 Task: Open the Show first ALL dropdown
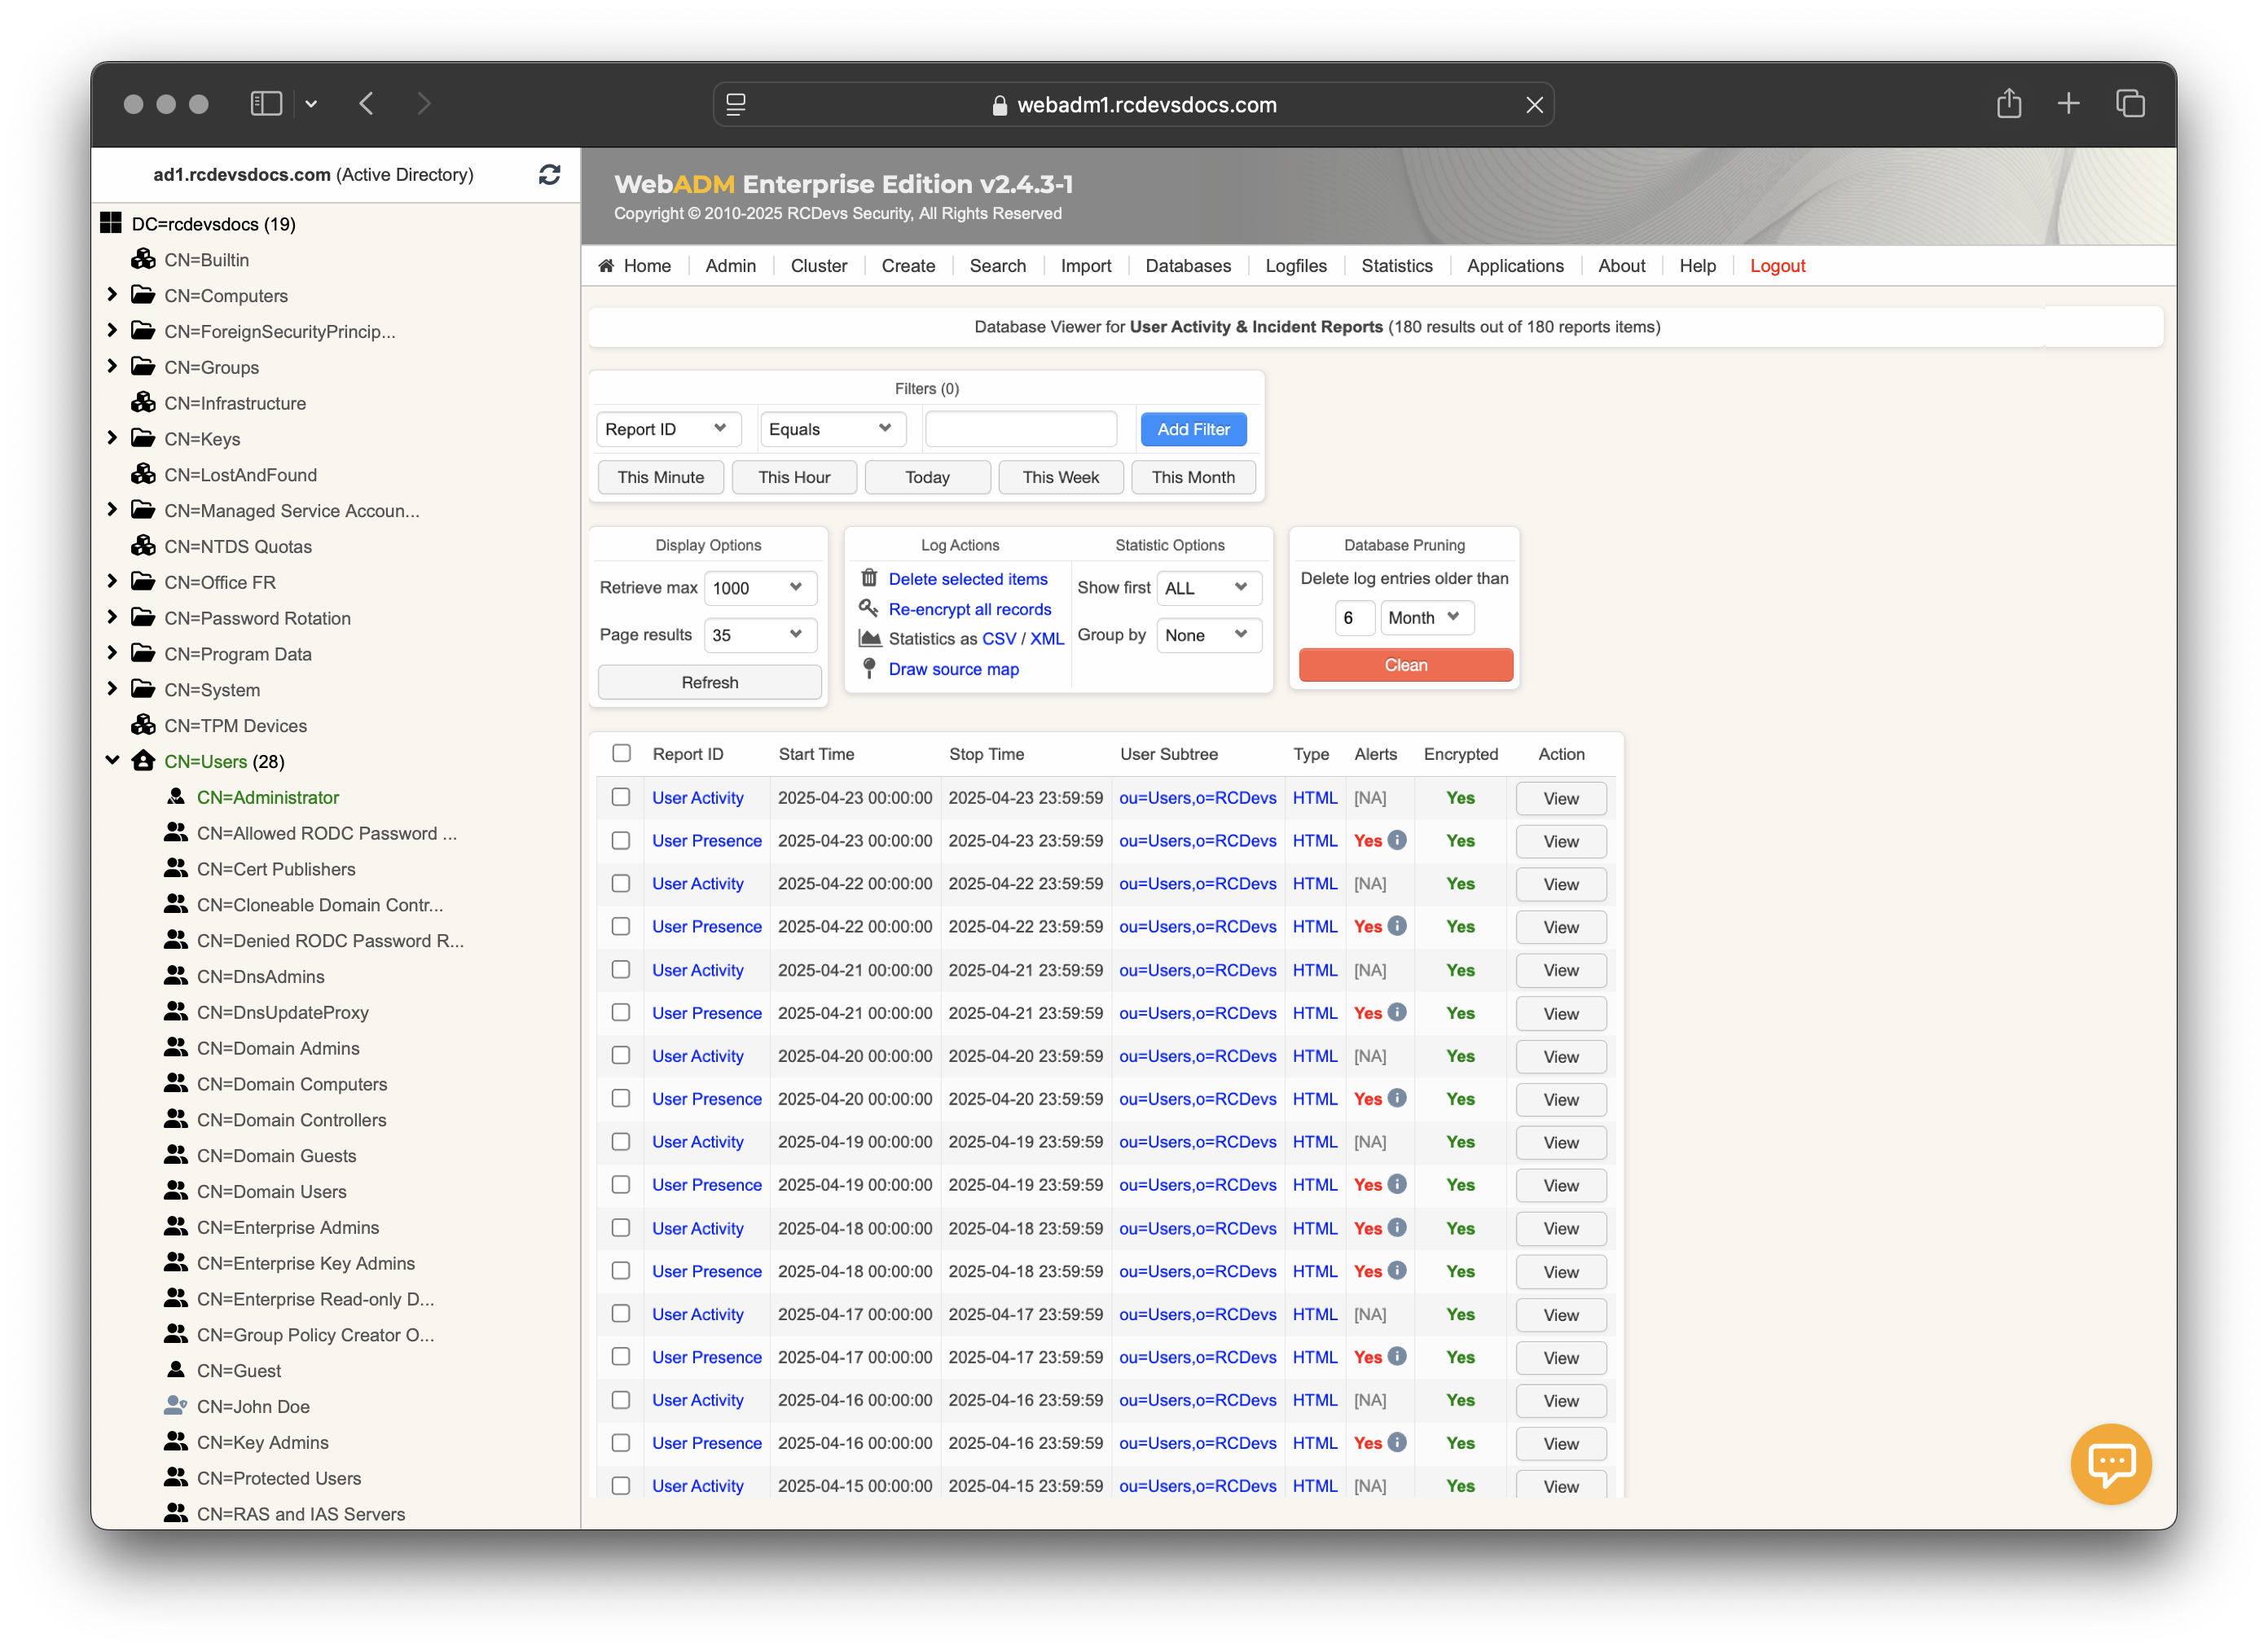[1208, 587]
